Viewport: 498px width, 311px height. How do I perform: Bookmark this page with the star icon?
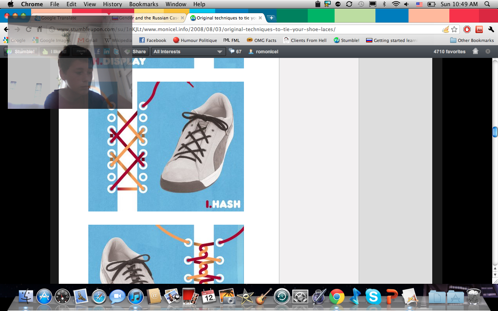454,30
